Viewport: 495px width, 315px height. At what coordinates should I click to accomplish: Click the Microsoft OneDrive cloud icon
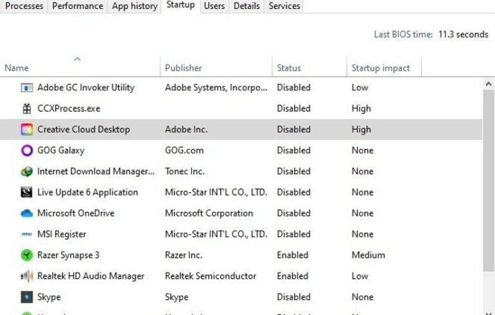[26, 213]
